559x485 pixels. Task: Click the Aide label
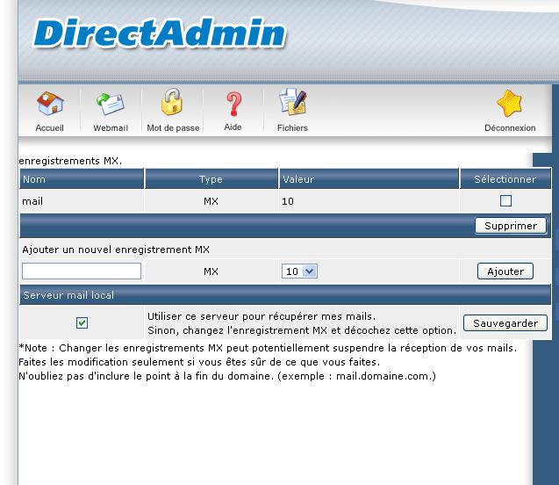tap(233, 127)
